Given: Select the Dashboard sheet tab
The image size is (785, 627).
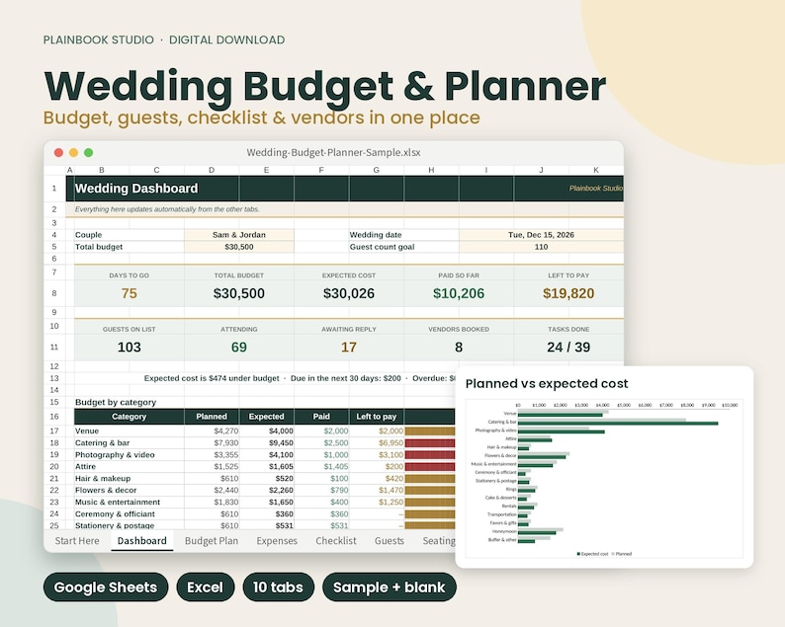Looking at the screenshot, I should [142, 540].
